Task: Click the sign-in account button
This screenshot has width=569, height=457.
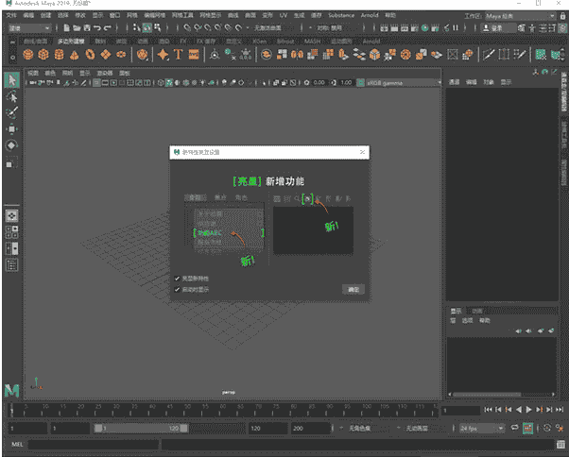Action: click(498, 28)
